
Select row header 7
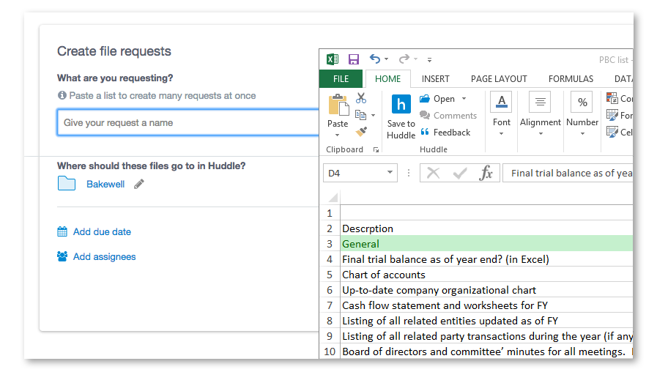click(x=330, y=305)
